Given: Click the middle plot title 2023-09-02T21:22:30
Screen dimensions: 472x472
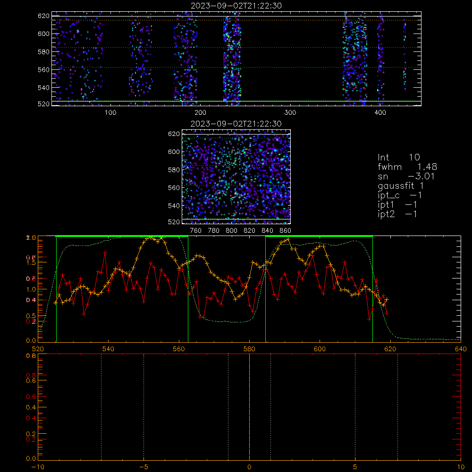Looking at the screenshot, I should [236, 124].
